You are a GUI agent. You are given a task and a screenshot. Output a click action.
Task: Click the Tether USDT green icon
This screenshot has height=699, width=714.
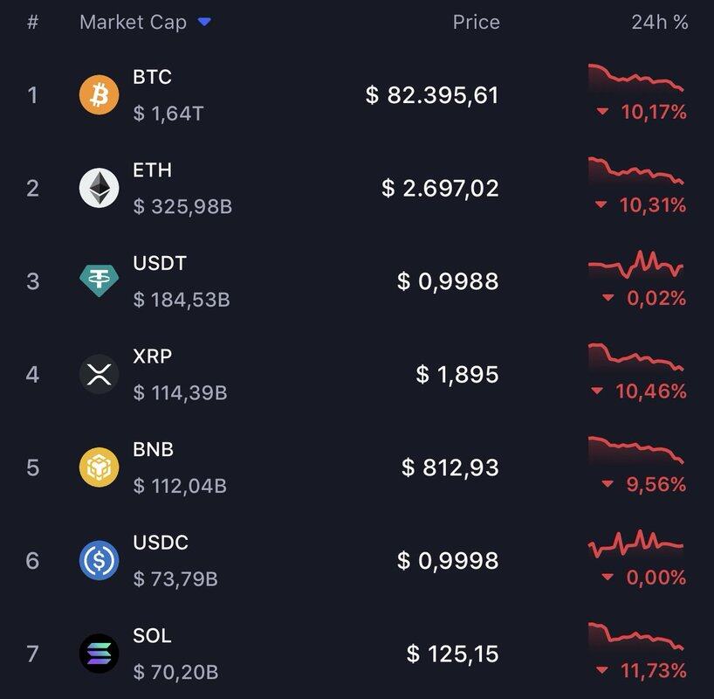pos(100,280)
